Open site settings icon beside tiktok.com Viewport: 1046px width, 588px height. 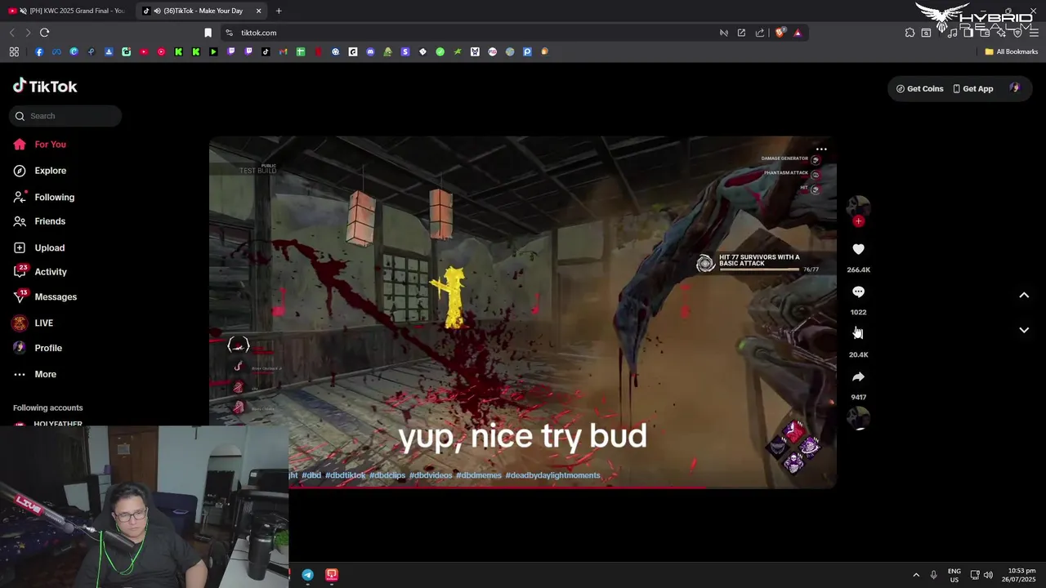pyautogui.click(x=229, y=33)
